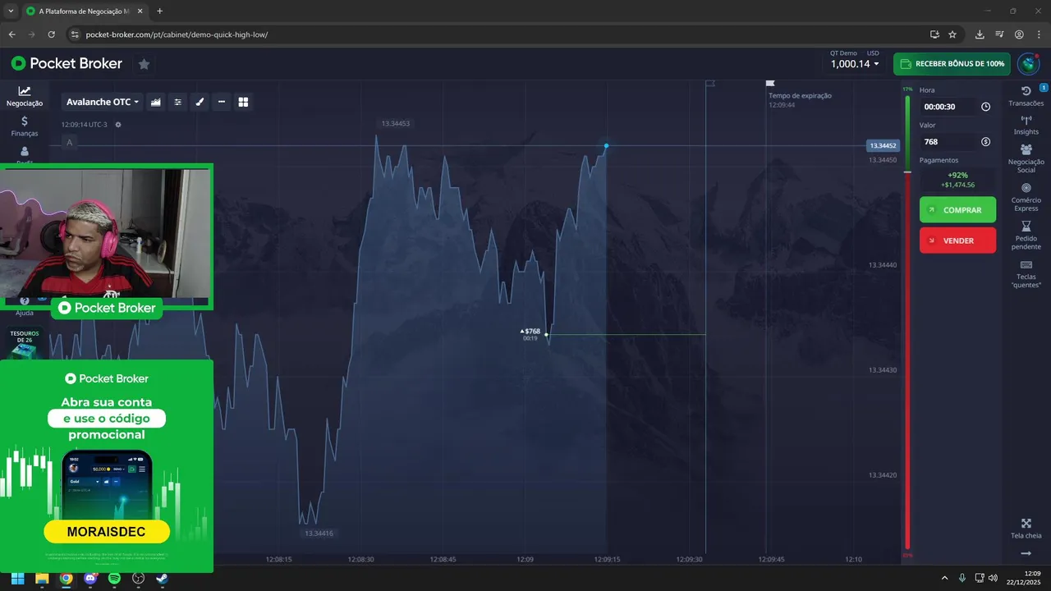Screen dimensions: 1051x591
Task: Click the Chrome profile icon
Action: point(1019,34)
